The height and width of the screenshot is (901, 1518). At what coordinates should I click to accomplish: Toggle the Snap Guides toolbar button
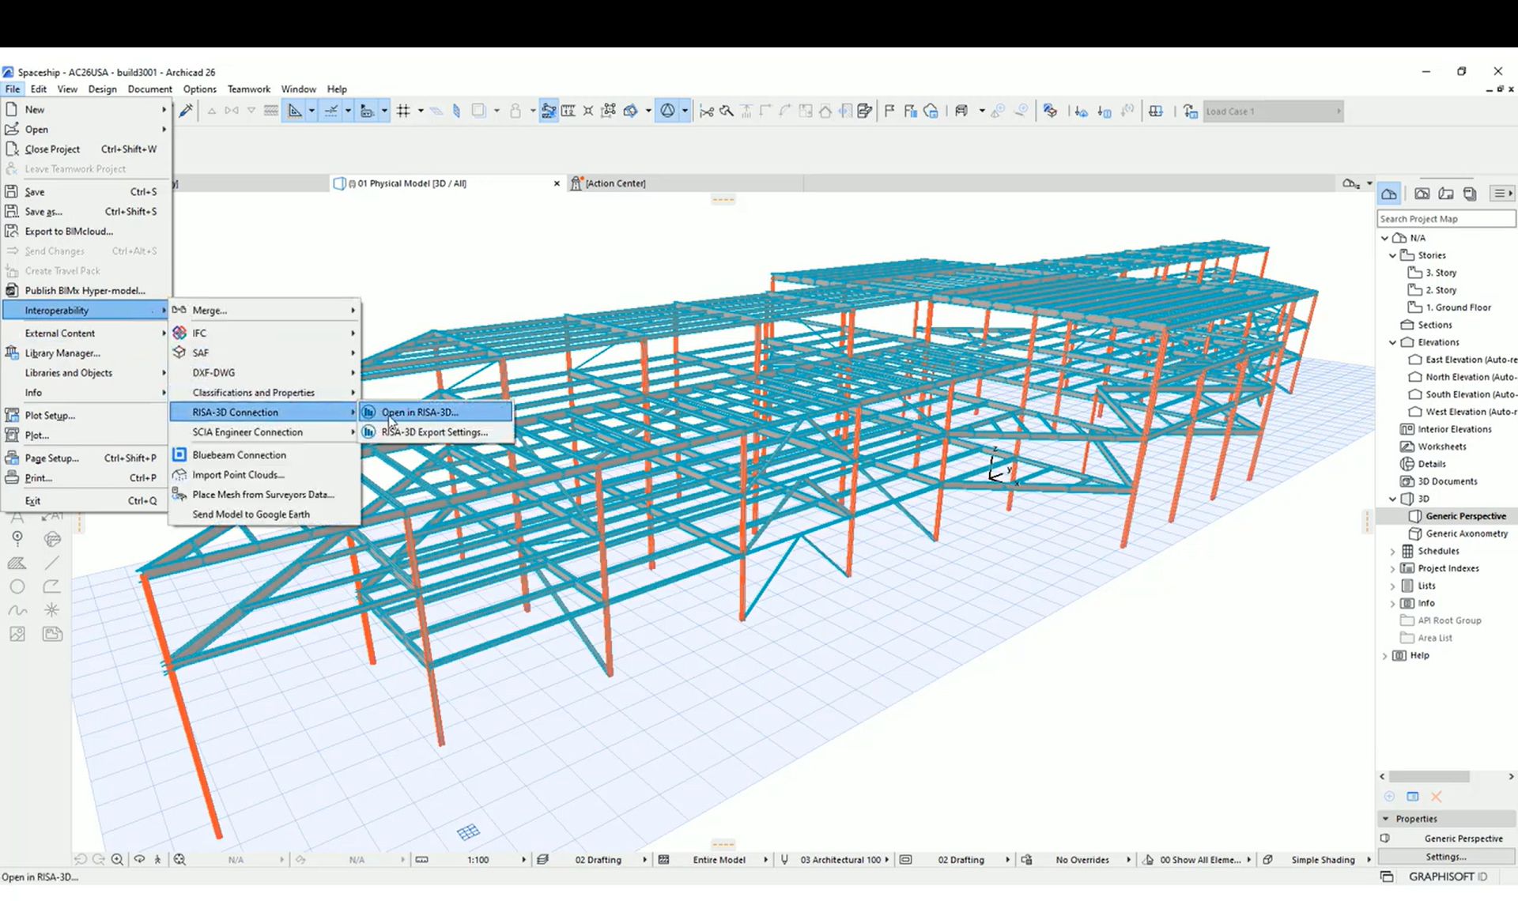click(x=331, y=111)
